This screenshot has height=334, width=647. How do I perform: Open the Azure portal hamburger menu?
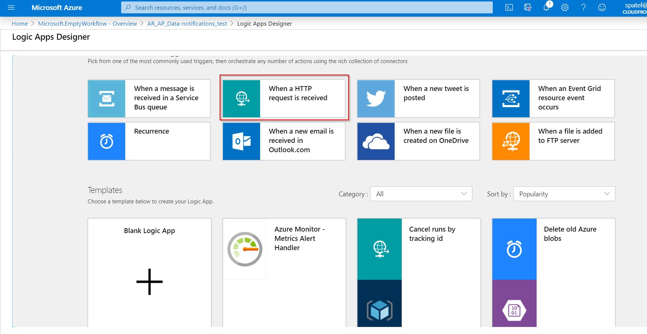click(11, 7)
